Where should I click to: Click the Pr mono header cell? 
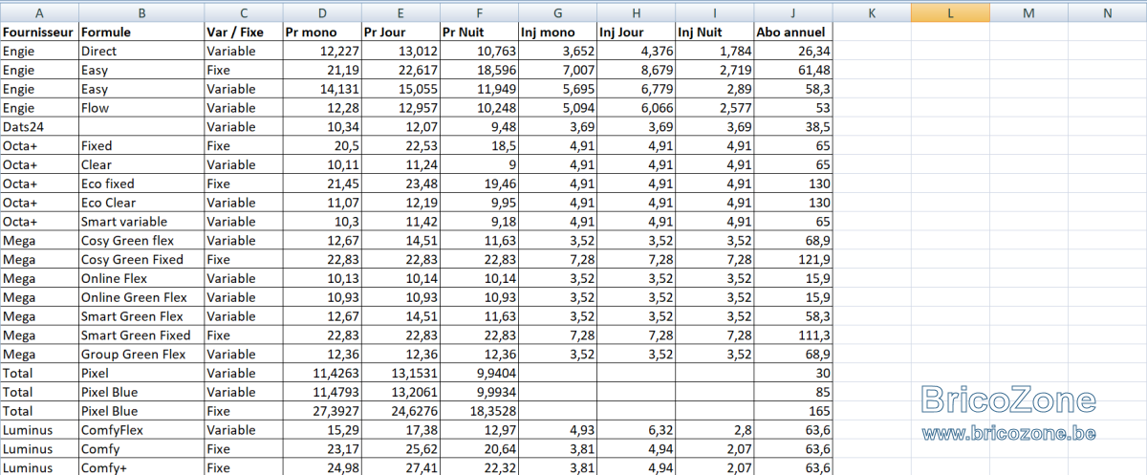click(x=322, y=32)
